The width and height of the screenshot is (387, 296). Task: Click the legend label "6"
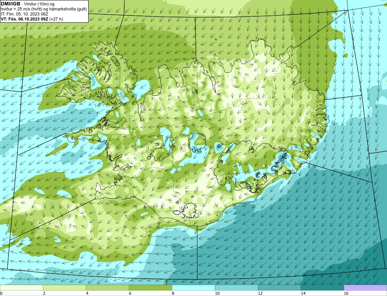coord(130,293)
